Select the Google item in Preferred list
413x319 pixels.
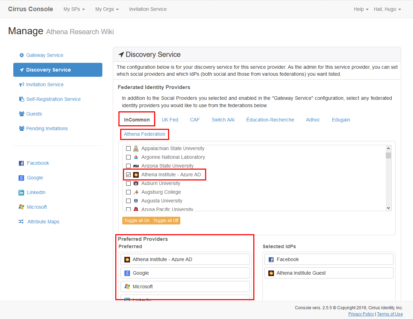pos(185,273)
